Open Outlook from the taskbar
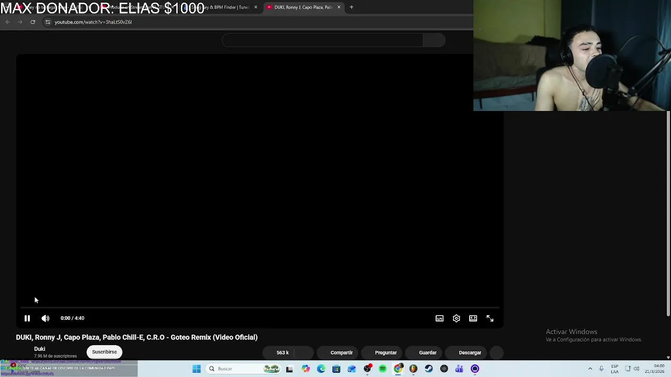The image size is (671, 377). tap(352, 369)
